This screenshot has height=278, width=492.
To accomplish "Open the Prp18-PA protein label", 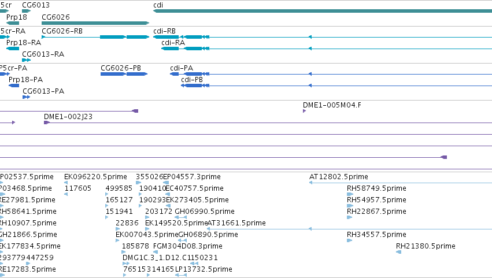I will [26, 80].
